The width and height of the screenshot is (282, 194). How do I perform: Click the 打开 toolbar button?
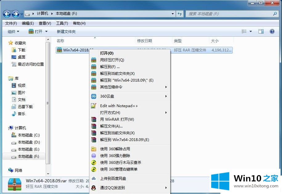click(35, 32)
